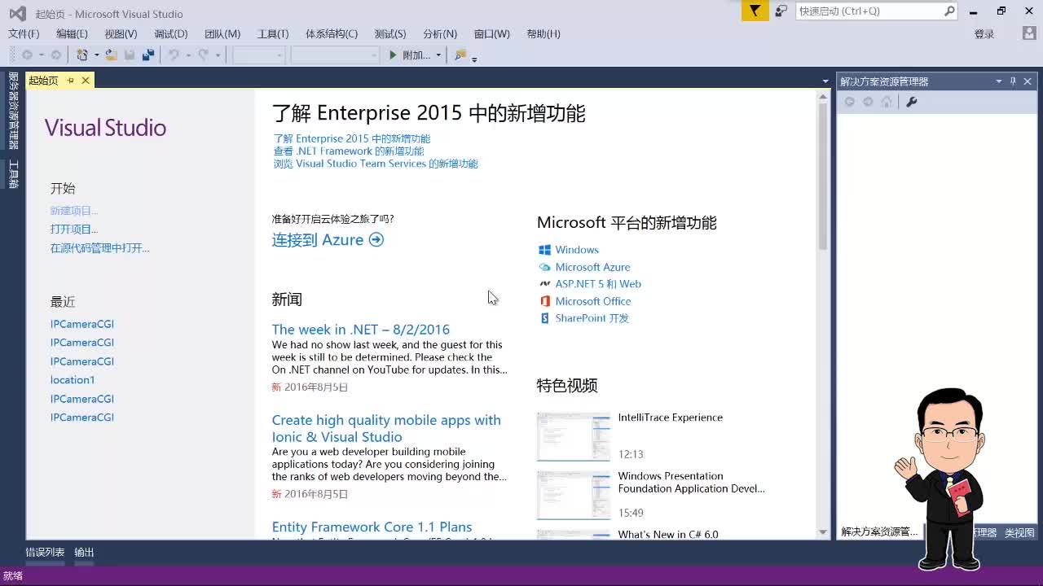Click the Start Page scroll-up arrow
The image size is (1043, 586).
tap(823, 96)
